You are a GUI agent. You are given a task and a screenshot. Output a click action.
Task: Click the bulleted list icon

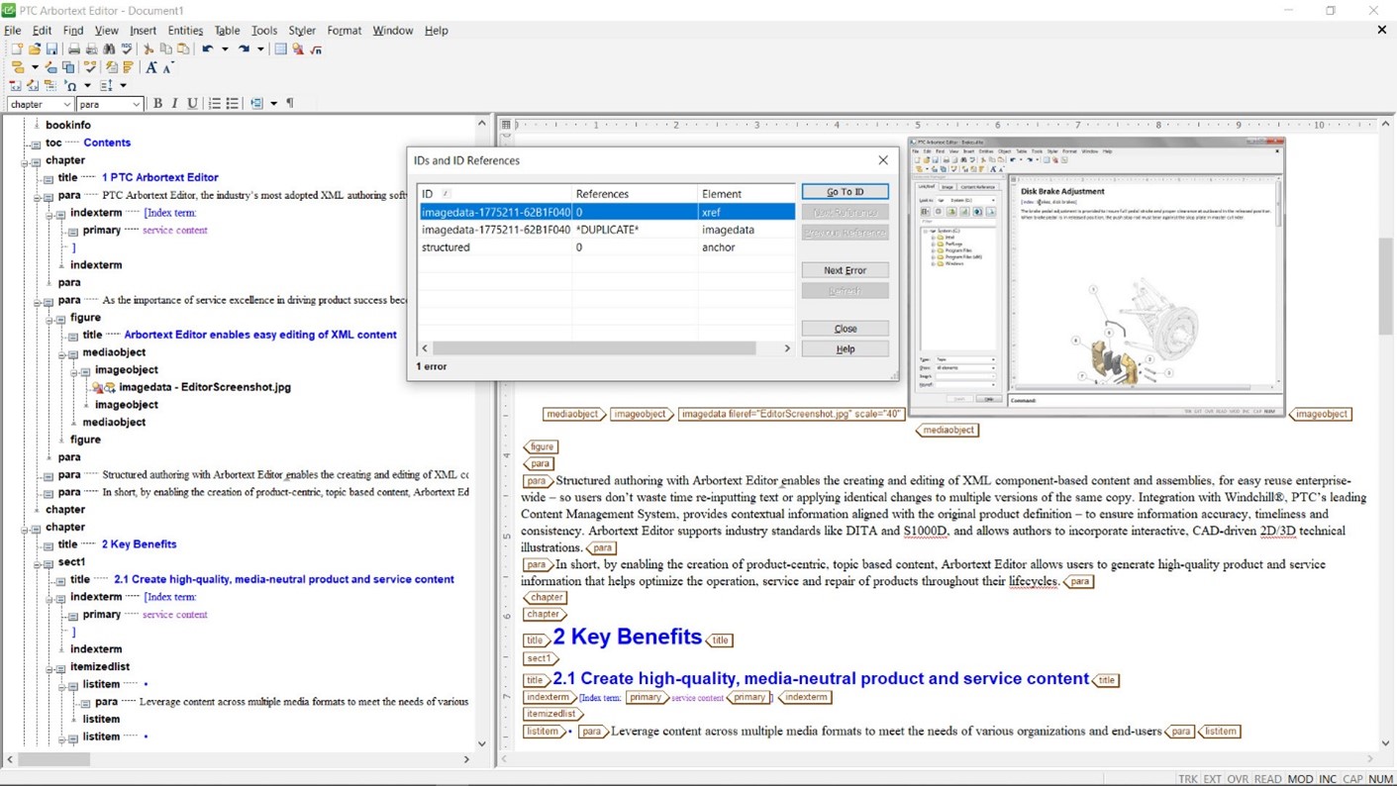[x=232, y=103]
